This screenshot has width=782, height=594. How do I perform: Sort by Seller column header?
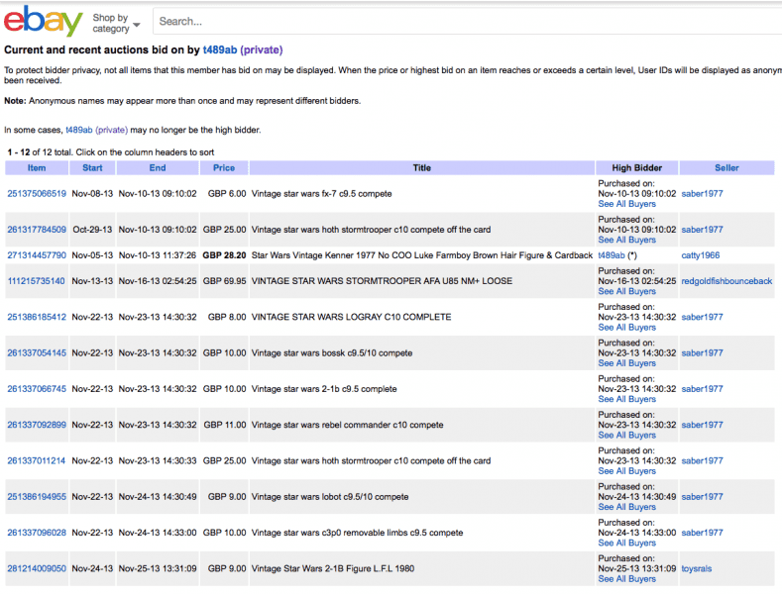pyautogui.click(x=726, y=168)
